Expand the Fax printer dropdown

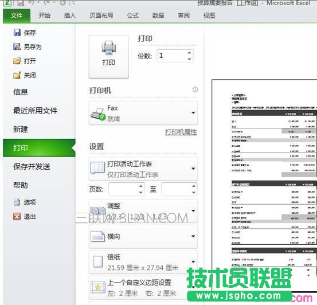[x=193, y=113]
